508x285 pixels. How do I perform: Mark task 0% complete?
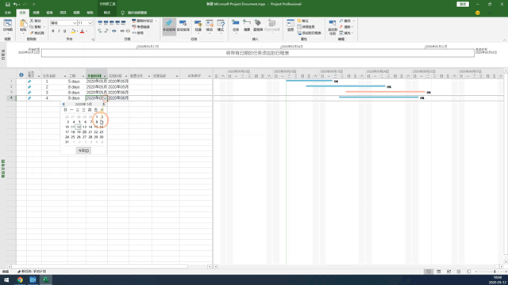(100, 23)
